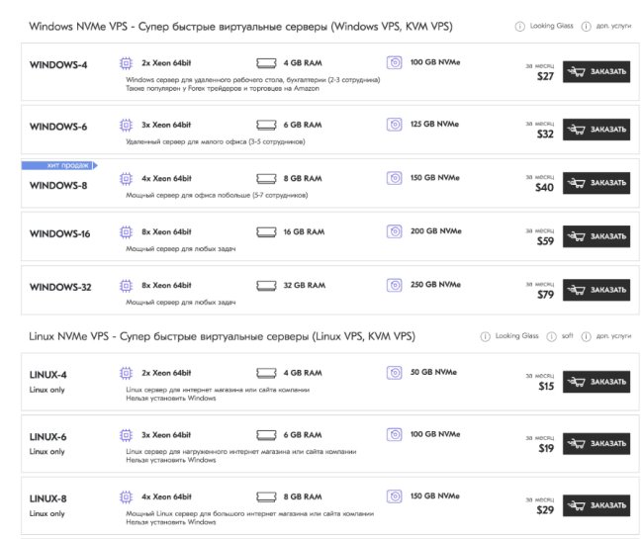The width and height of the screenshot is (643, 539).
Task: Click CPU chip icon in WINDOWS-4 row
Action: 126,63
